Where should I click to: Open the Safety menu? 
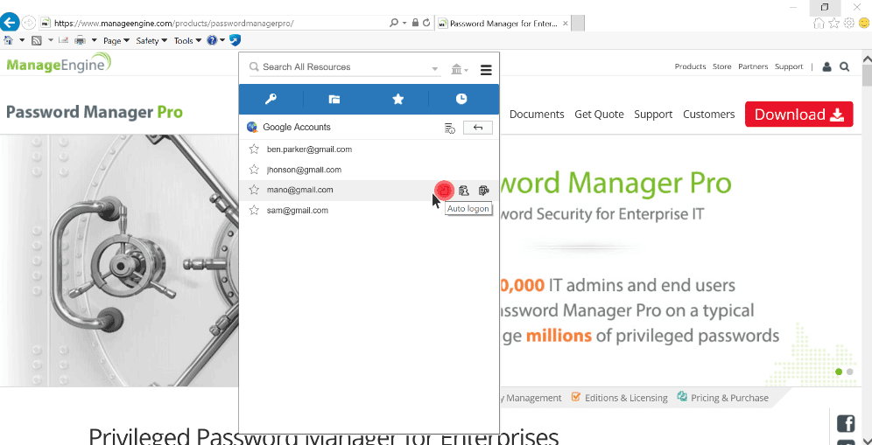(151, 40)
